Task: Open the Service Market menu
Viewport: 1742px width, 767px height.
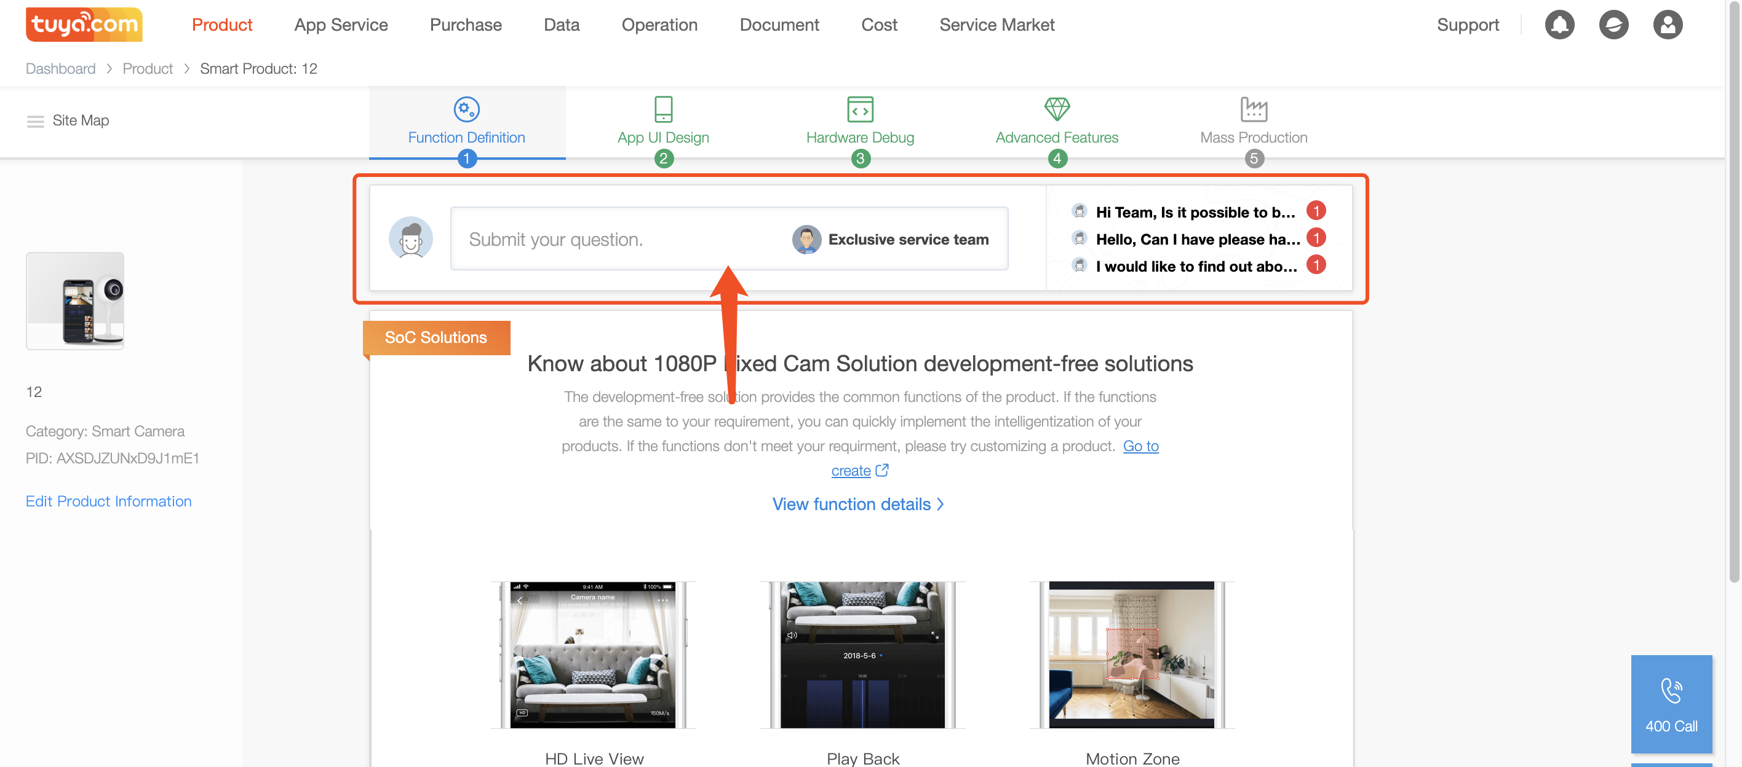Action: (x=996, y=25)
